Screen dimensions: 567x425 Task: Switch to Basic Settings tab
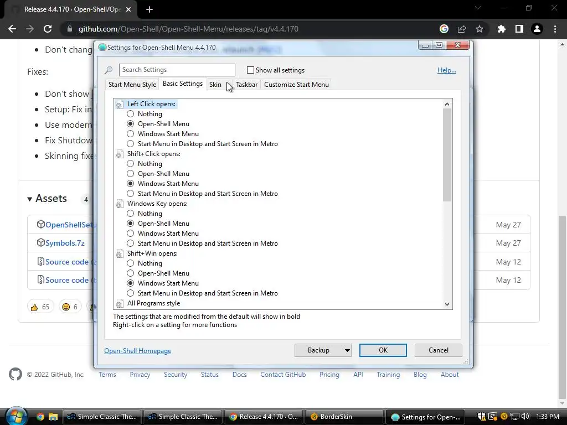(183, 84)
